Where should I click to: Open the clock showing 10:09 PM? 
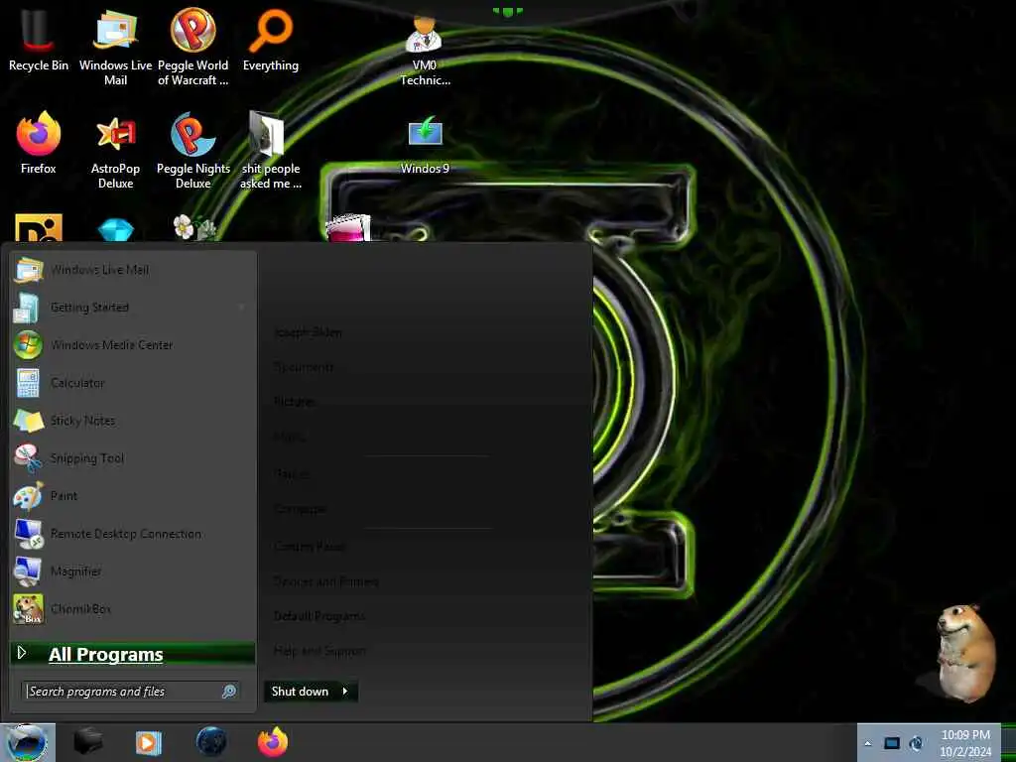[x=965, y=743]
